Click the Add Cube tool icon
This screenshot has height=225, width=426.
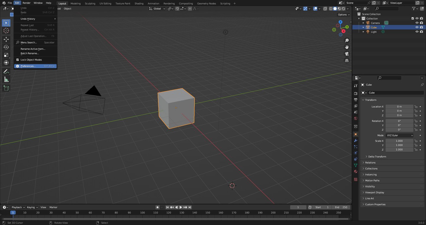pyautogui.click(x=6, y=88)
